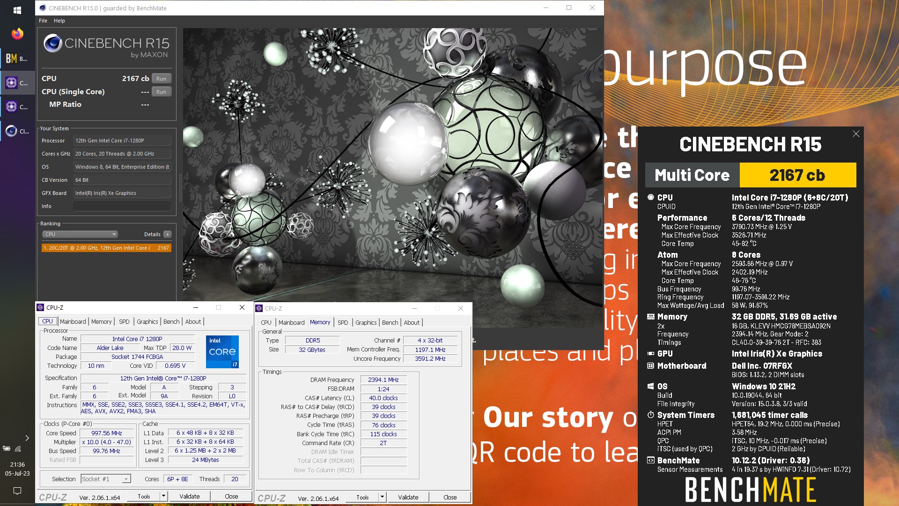The height and width of the screenshot is (506, 899).
Task: Select the 20C/20T ranking entry
Action: click(x=106, y=248)
